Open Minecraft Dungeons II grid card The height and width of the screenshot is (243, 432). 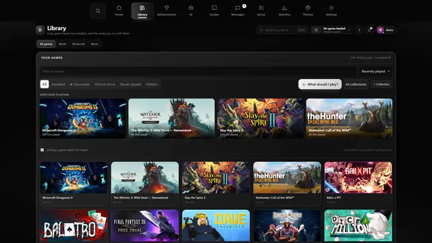(x=74, y=184)
